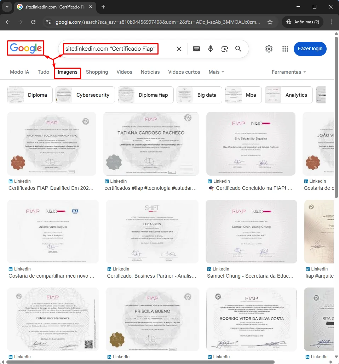Image resolution: width=339 pixels, height=364 pixels.
Task: Open the Gabriel Andrade Pereira certificate thumbnail
Action: 53,319
